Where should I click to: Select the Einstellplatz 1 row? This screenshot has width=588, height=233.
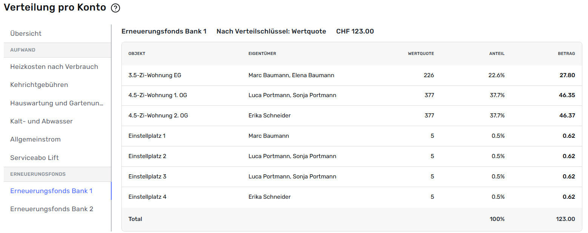coord(352,136)
